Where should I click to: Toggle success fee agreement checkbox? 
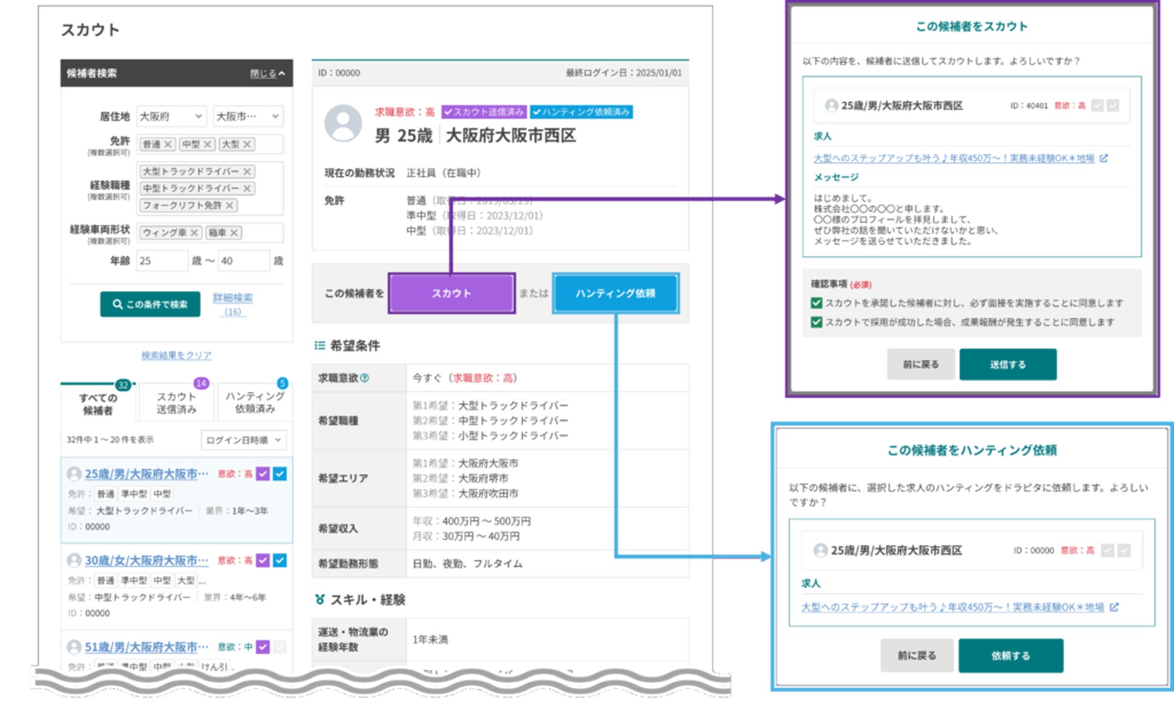coord(816,322)
